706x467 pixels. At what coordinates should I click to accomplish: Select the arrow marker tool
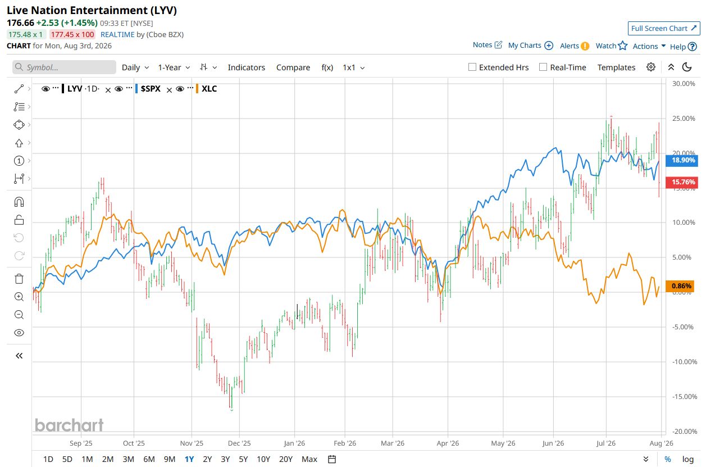(x=19, y=143)
